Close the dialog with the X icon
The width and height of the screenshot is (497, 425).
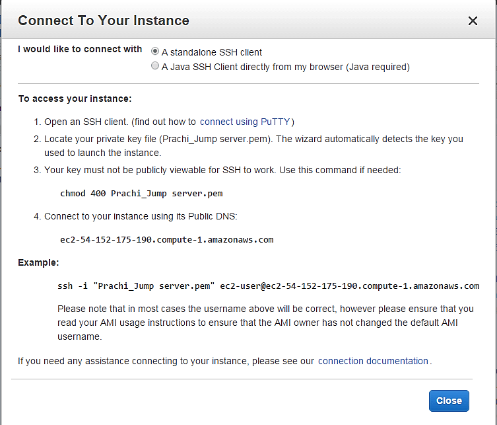tap(473, 21)
